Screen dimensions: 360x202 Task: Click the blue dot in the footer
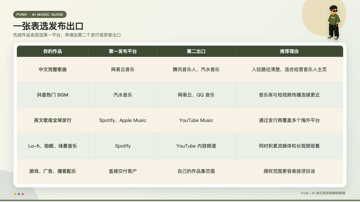pos(19,194)
